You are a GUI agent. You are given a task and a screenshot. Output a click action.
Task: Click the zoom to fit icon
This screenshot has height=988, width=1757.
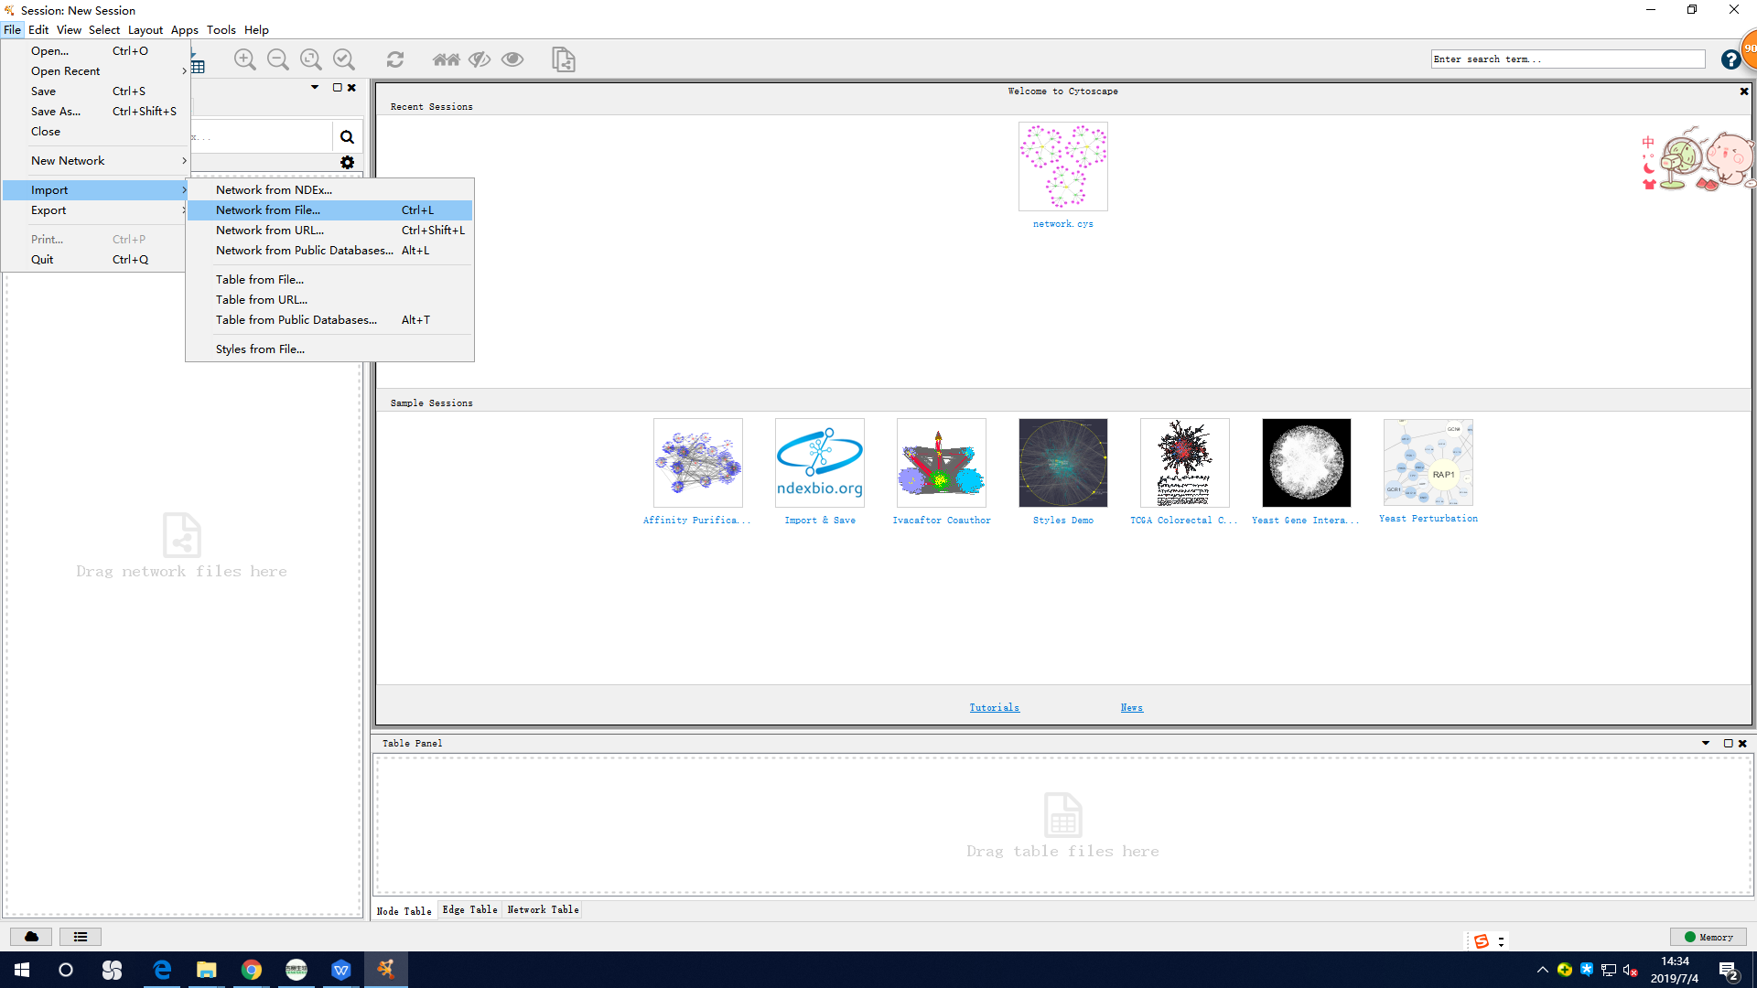pos(311,59)
